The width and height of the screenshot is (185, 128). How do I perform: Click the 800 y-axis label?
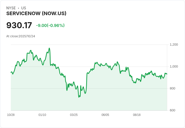173,88
